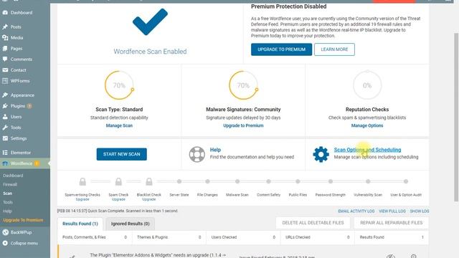Open the Elementor icon in sidebar
This screenshot has height=258, width=459.
click(x=5, y=153)
